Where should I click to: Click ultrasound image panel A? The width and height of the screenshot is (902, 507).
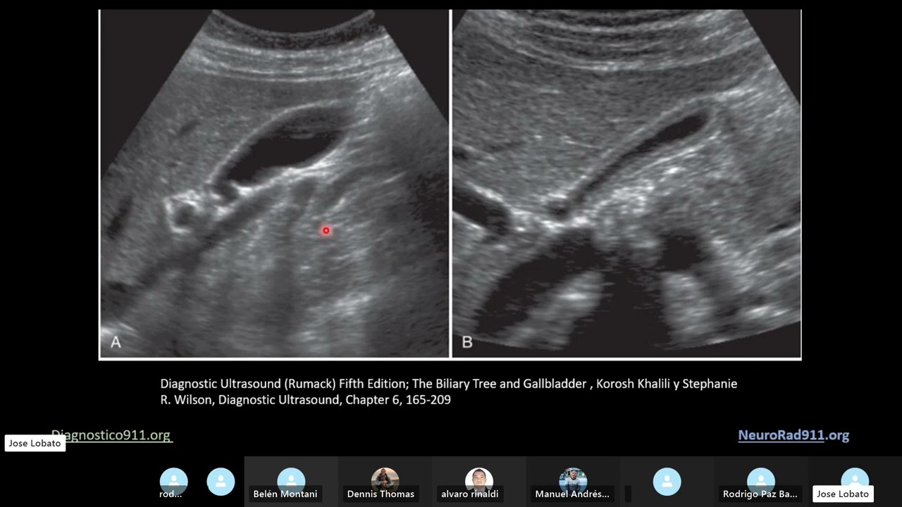274,184
